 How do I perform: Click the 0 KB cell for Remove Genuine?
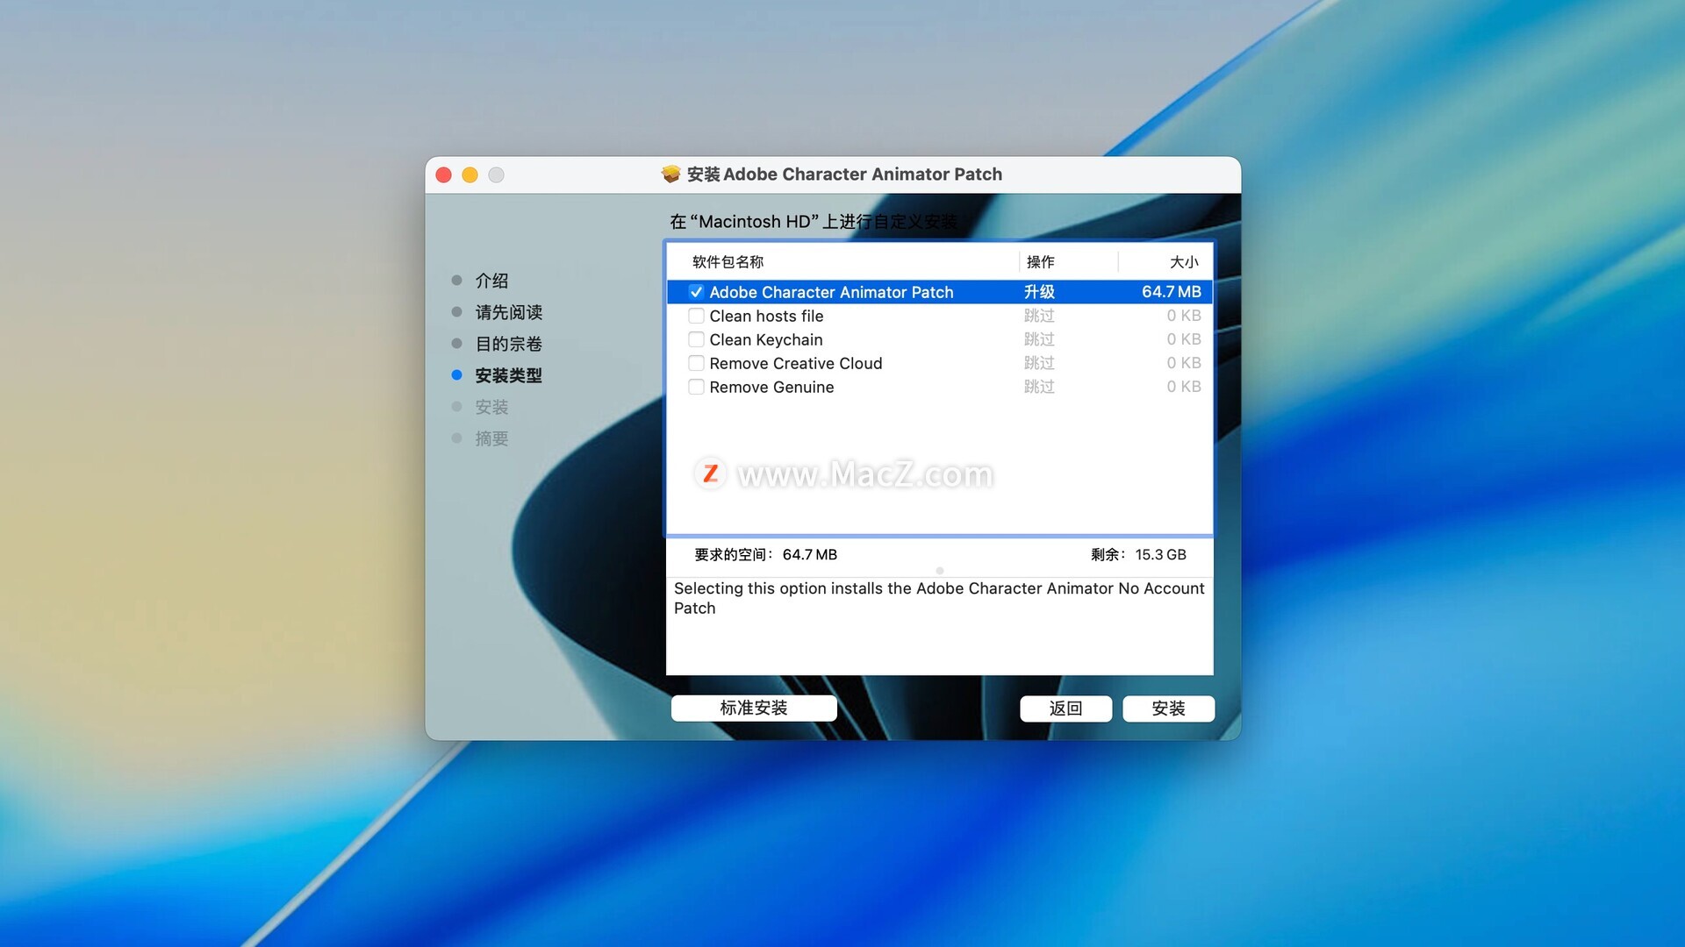point(1183,387)
